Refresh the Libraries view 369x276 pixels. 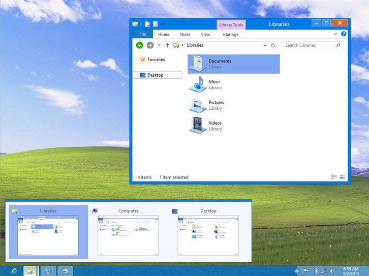(x=273, y=45)
